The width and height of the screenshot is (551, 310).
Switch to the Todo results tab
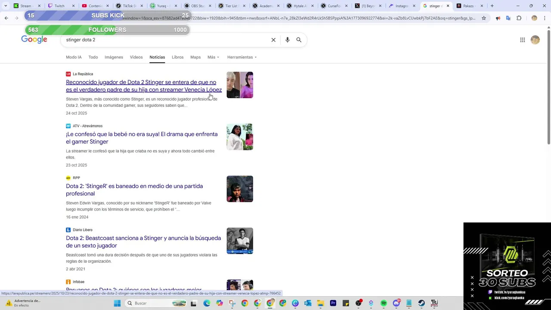click(93, 57)
